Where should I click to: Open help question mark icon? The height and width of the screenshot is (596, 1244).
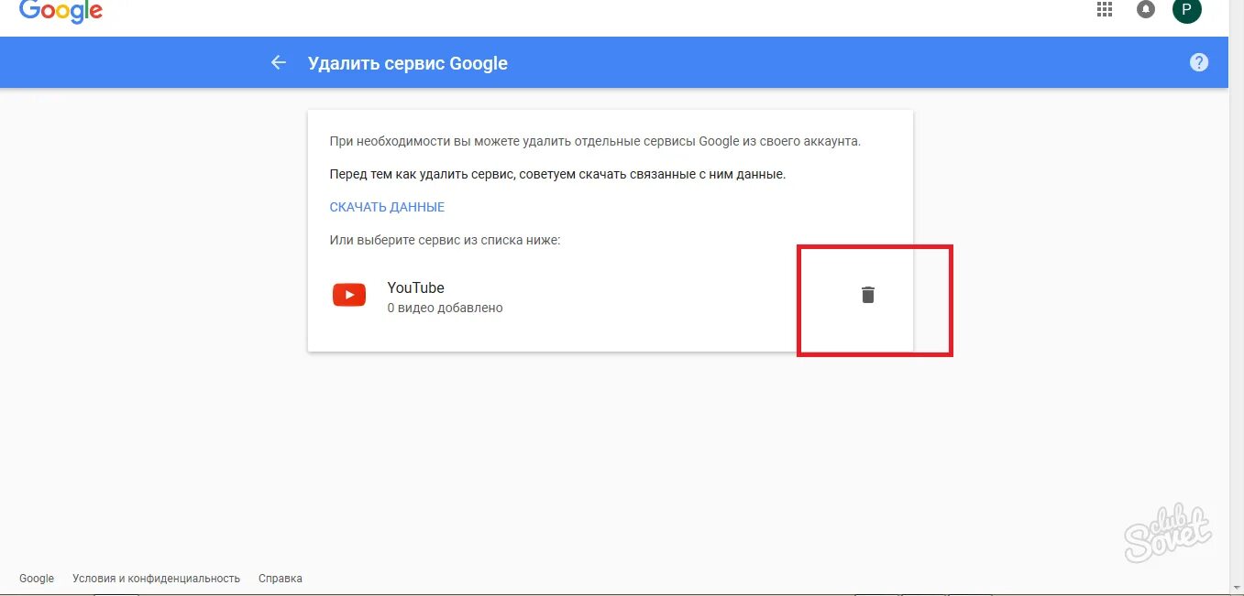pos(1199,62)
